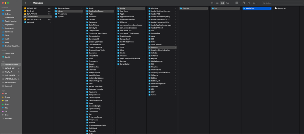Open iCloud Drive in the sidebar

(x=9, y=53)
